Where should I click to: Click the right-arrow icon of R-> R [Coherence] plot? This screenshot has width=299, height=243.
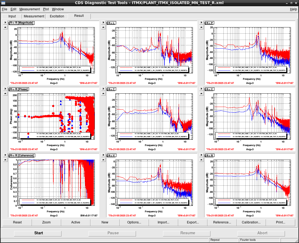[x=5, y=155]
